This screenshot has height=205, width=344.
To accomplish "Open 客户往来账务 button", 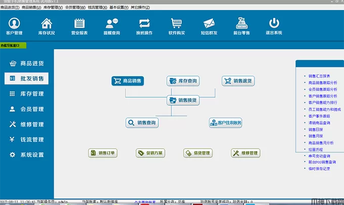I will (x=226, y=122).
